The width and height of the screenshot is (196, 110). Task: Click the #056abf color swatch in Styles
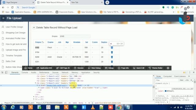(165, 91)
